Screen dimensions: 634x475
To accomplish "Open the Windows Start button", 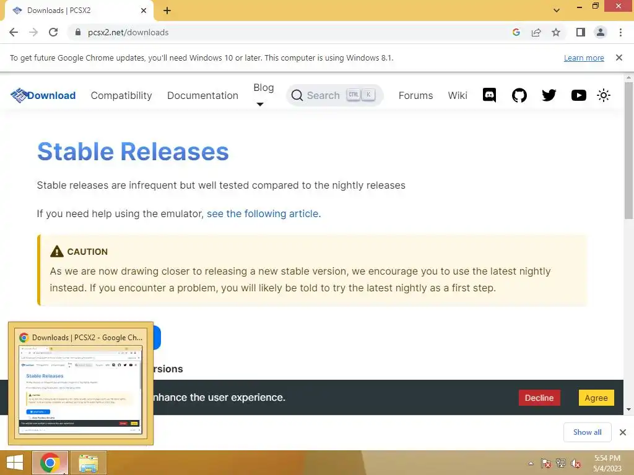I will (15, 463).
